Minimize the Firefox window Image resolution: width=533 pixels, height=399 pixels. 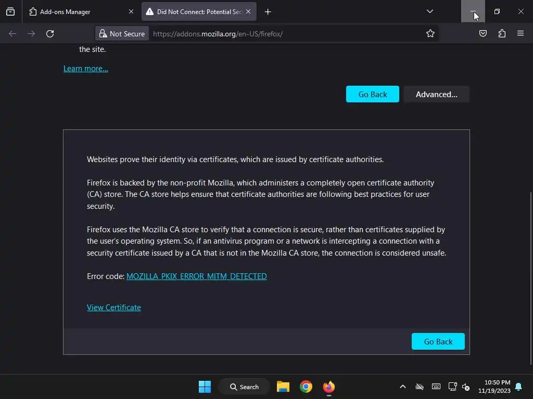pyautogui.click(x=473, y=11)
